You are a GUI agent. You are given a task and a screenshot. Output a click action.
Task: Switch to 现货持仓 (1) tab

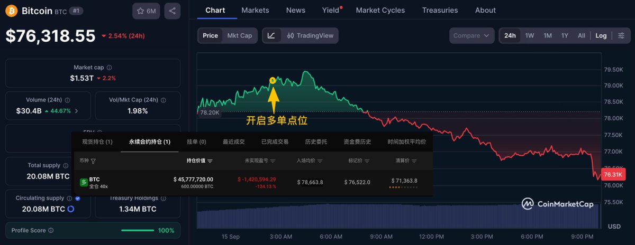point(97,142)
